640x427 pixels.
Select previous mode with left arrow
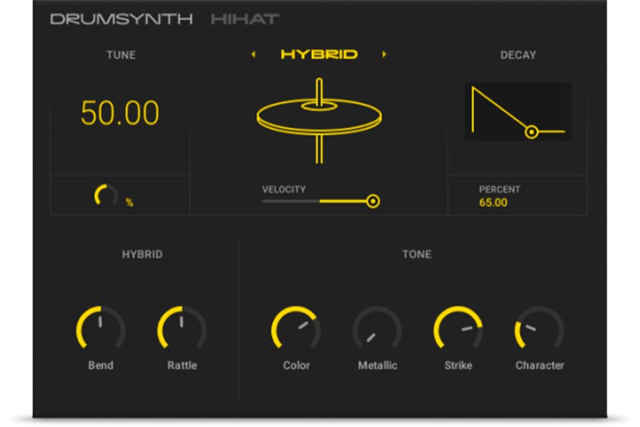pos(253,55)
